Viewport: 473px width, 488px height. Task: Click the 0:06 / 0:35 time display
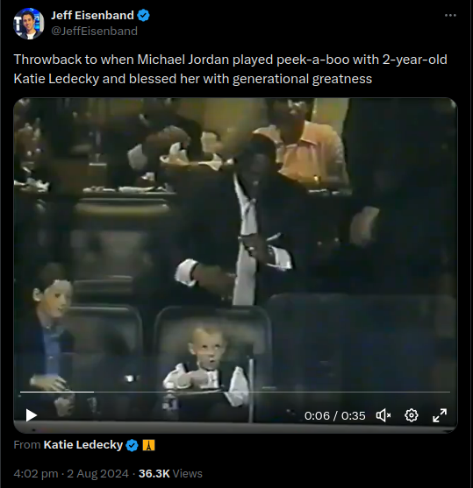tap(335, 415)
